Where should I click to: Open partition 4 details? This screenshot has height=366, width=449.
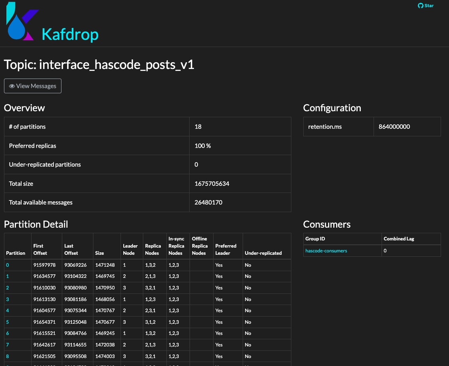(7, 310)
